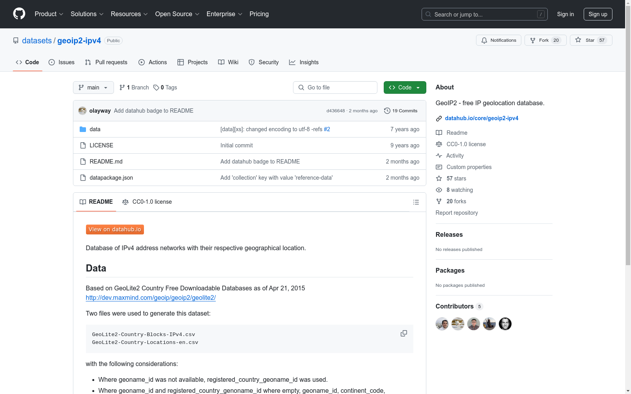Click the Go to file field
The width and height of the screenshot is (631, 394).
point(335,87)
